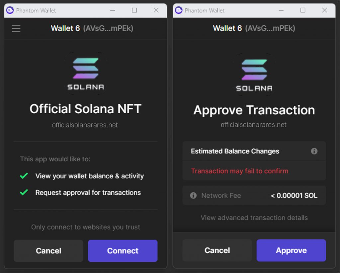
Task: Click the Phantom ghost icon in the right title bar
Action: coord(179,10)
